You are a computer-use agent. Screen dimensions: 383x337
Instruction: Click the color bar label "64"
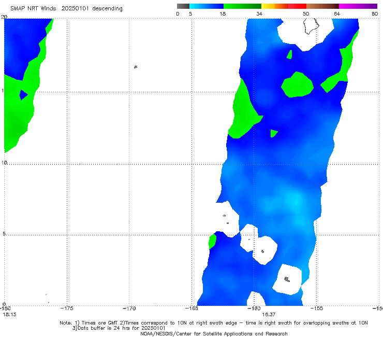[337, 13]
